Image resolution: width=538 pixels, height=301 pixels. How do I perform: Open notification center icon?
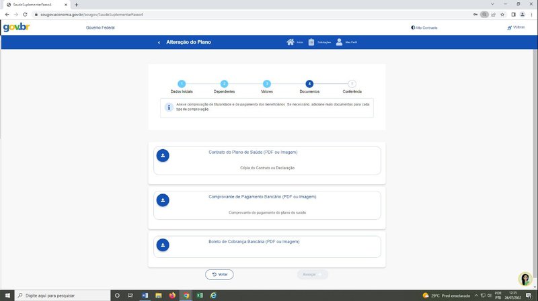529,296
